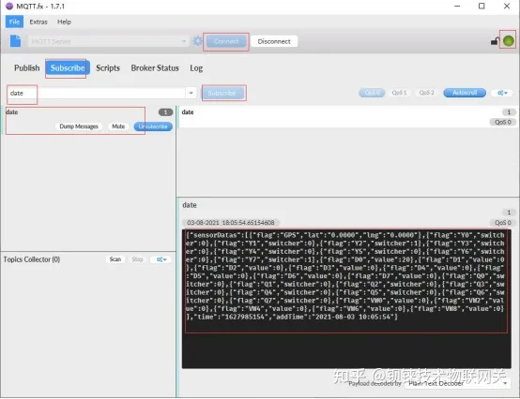Click the Connect button
This screenshot has height=399, width=520.
tap(226, 41)
